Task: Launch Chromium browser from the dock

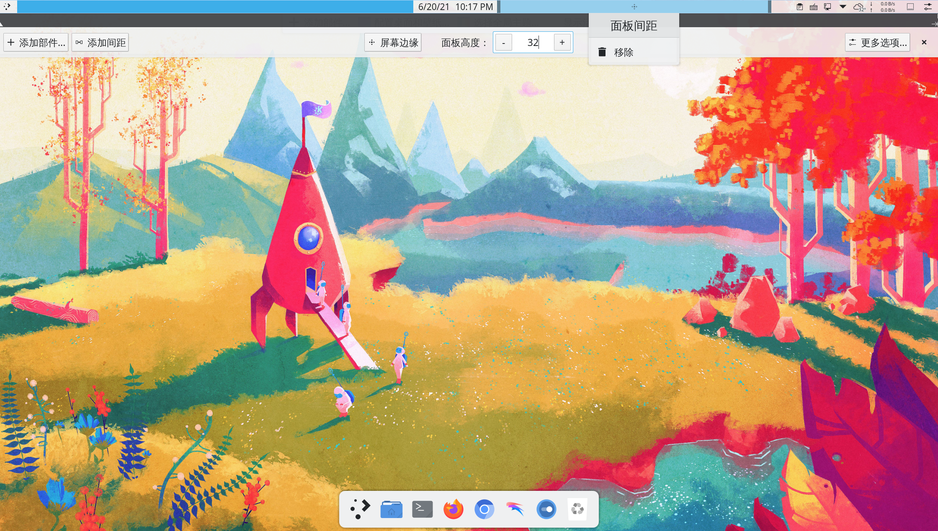Action: 484,509
